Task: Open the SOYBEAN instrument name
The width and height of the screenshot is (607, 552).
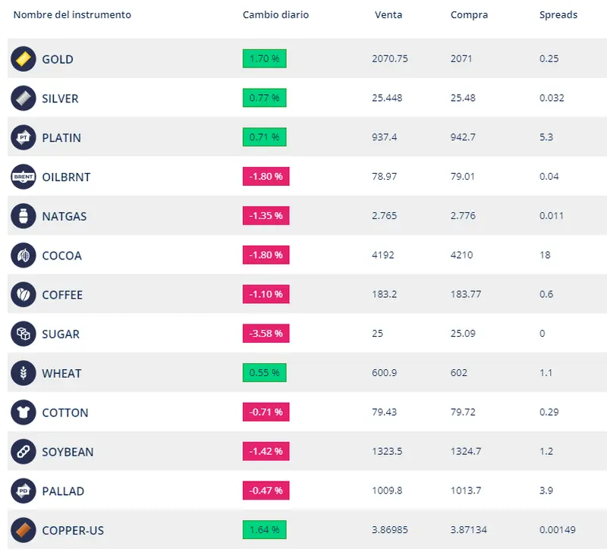Action: pos(68,452)
